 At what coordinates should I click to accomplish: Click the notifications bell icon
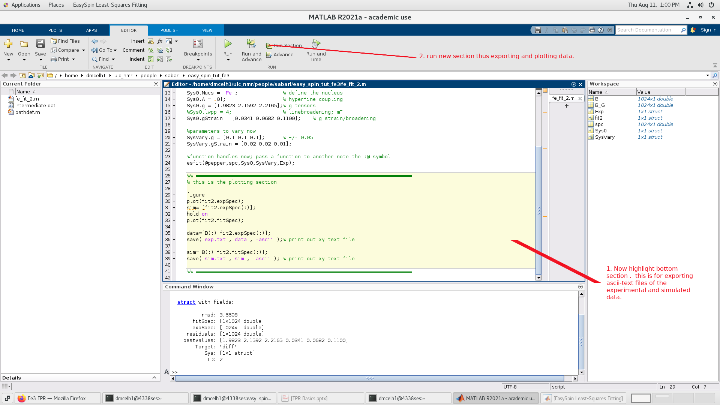tap(693, 30)
